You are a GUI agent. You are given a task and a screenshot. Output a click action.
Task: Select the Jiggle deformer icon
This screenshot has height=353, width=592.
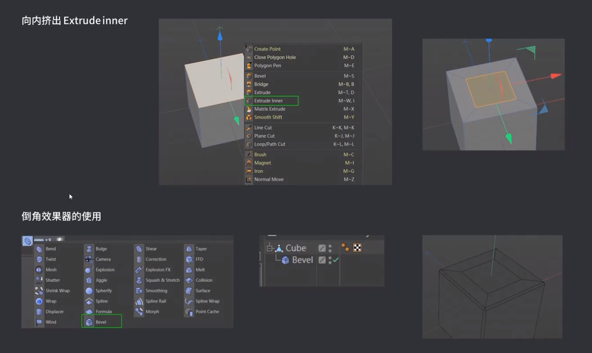[x=89, y=280]
